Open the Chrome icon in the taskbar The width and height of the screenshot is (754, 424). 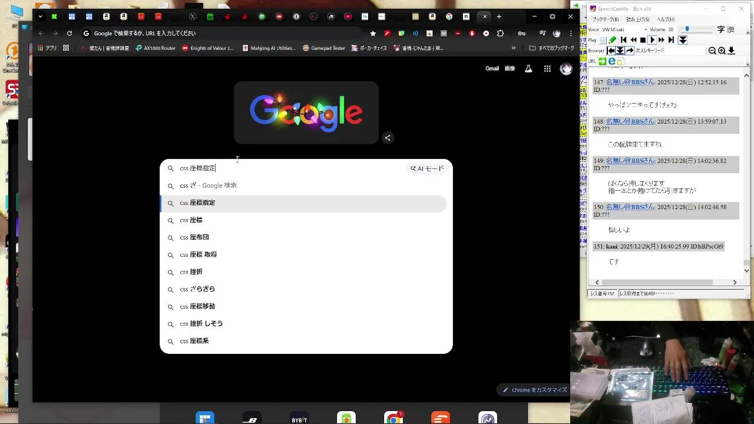[393, 418]
